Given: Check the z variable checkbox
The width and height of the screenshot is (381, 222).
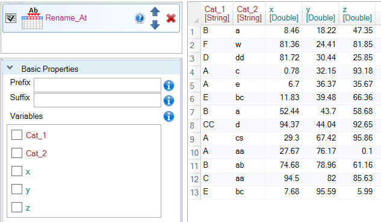Looking at the screenshot, I should pyautogui.click(x=17, y=207).
